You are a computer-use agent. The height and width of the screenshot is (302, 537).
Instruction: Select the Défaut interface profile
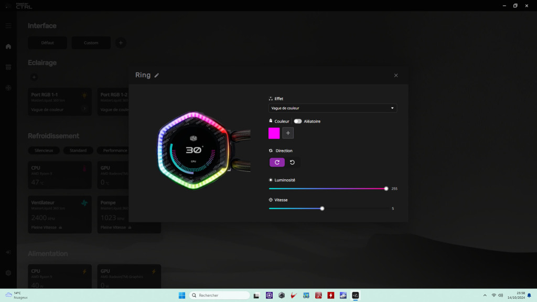[48, 43]
